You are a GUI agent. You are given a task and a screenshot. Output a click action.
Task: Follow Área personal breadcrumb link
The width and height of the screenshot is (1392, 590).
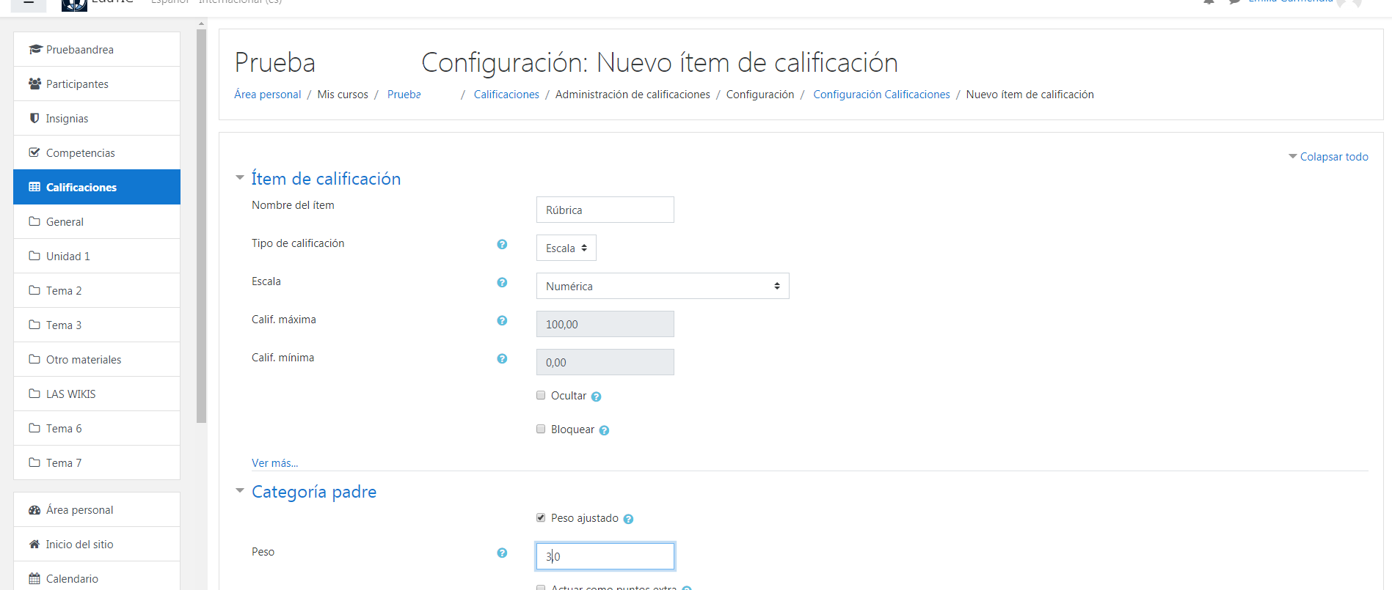point(268,95)
